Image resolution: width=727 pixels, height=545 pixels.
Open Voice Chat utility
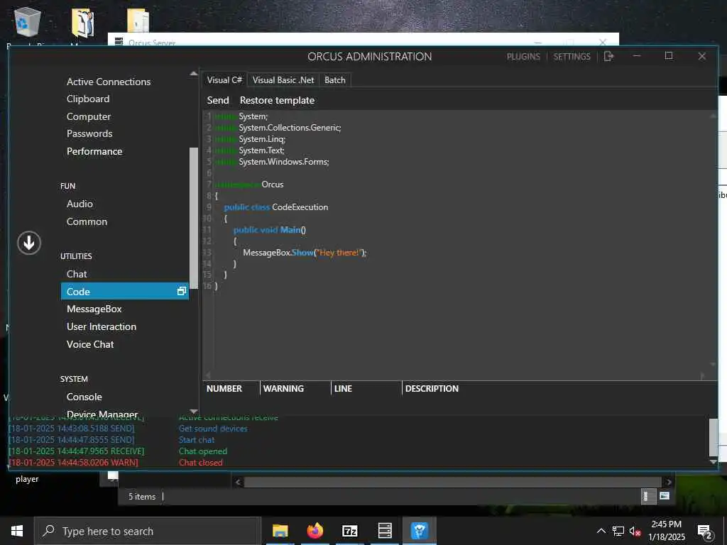pos(90,344)
